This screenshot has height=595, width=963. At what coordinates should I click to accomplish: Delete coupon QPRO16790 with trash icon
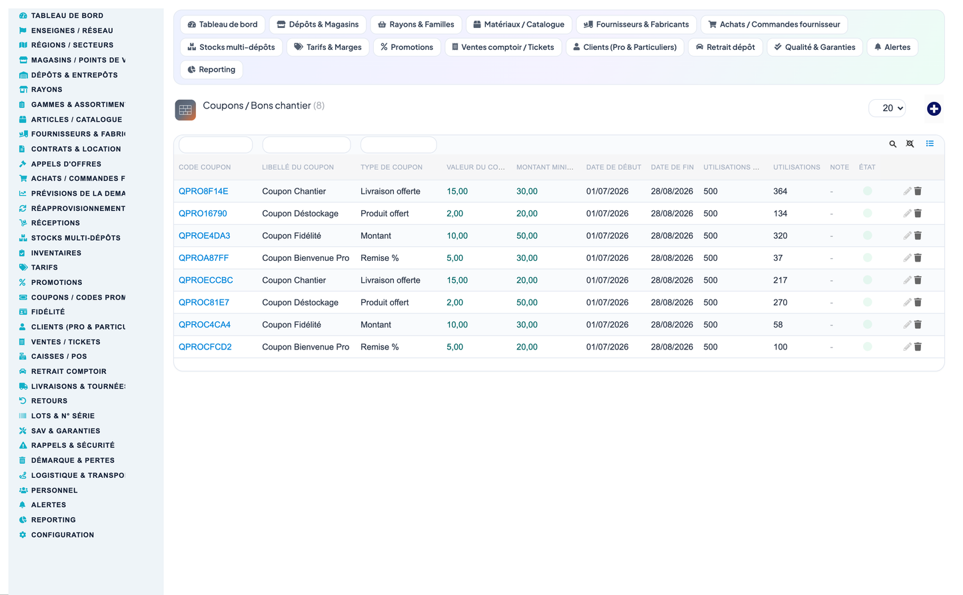(x=918, y=214)
